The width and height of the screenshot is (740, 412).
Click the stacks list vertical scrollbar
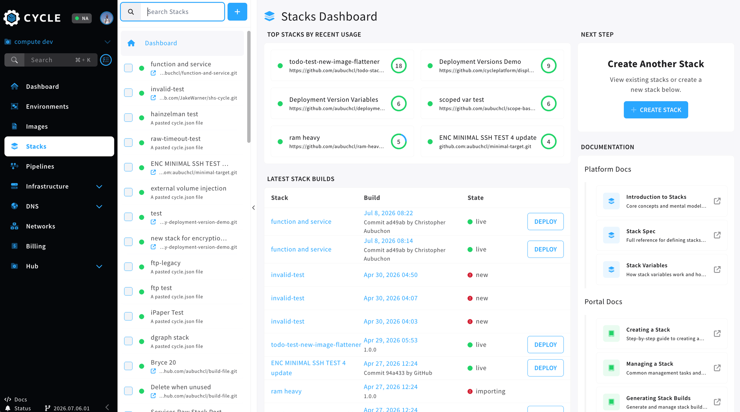tap(249, 87)
